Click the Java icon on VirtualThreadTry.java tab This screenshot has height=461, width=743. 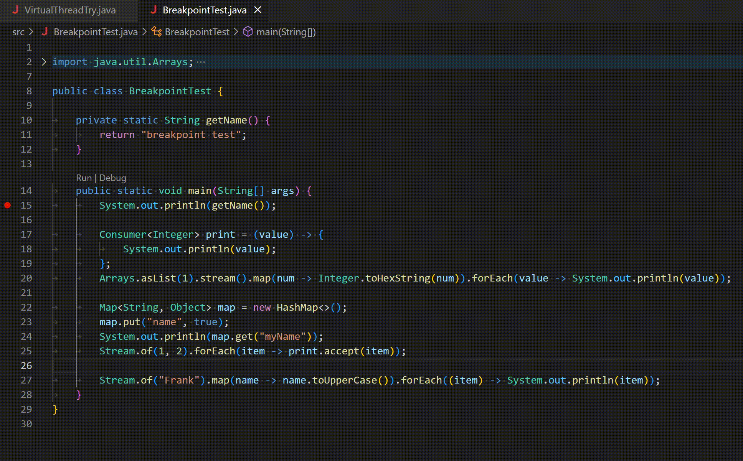point(16,10)
